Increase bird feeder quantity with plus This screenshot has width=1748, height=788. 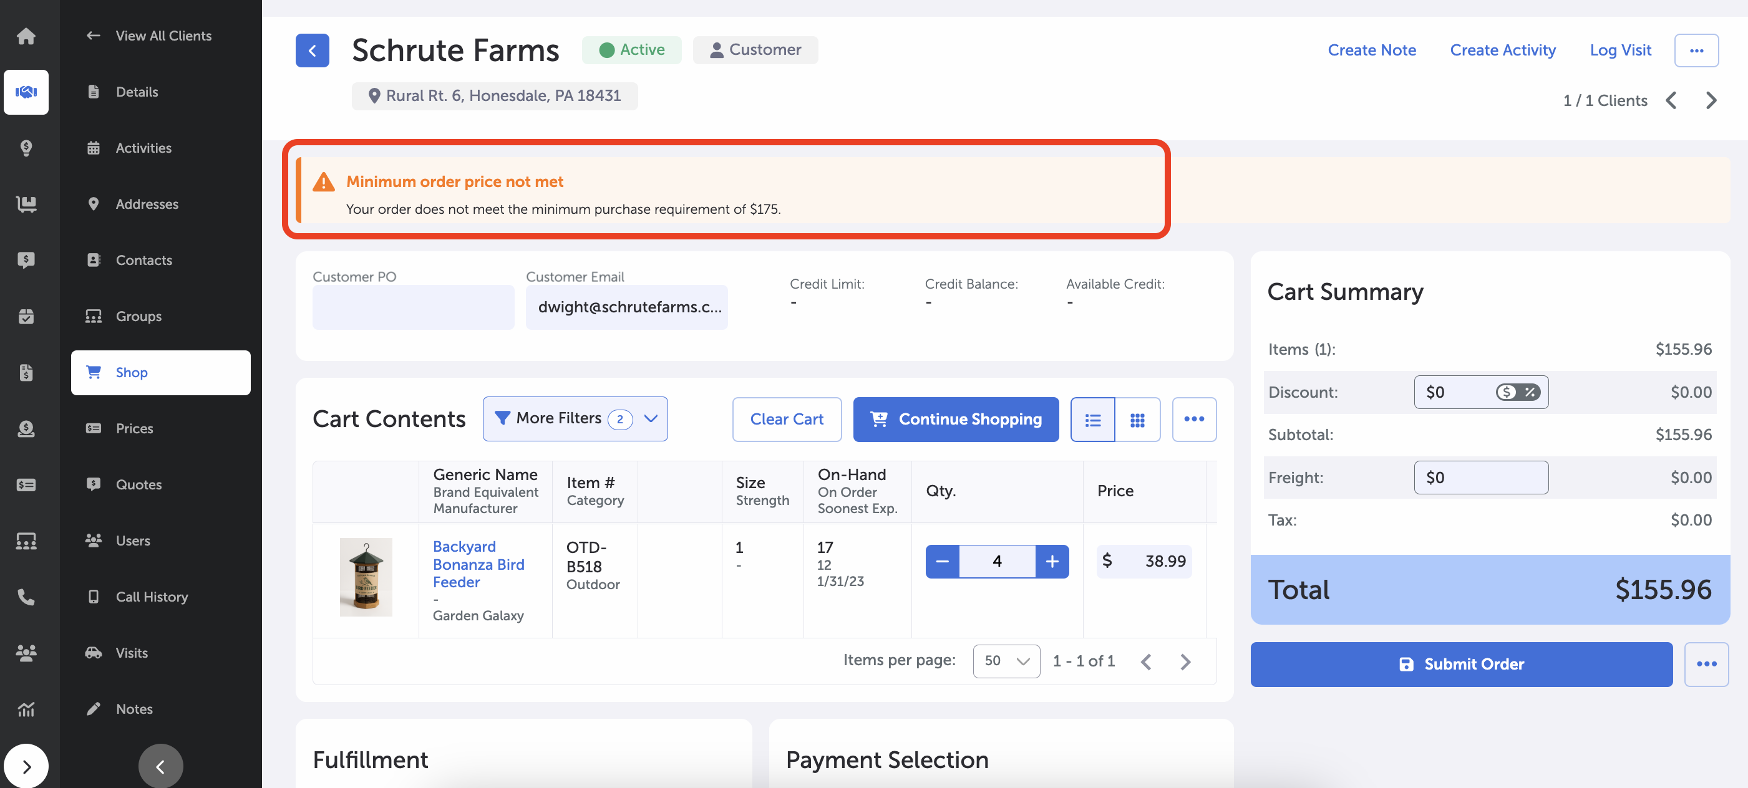tap(1052, 562)
